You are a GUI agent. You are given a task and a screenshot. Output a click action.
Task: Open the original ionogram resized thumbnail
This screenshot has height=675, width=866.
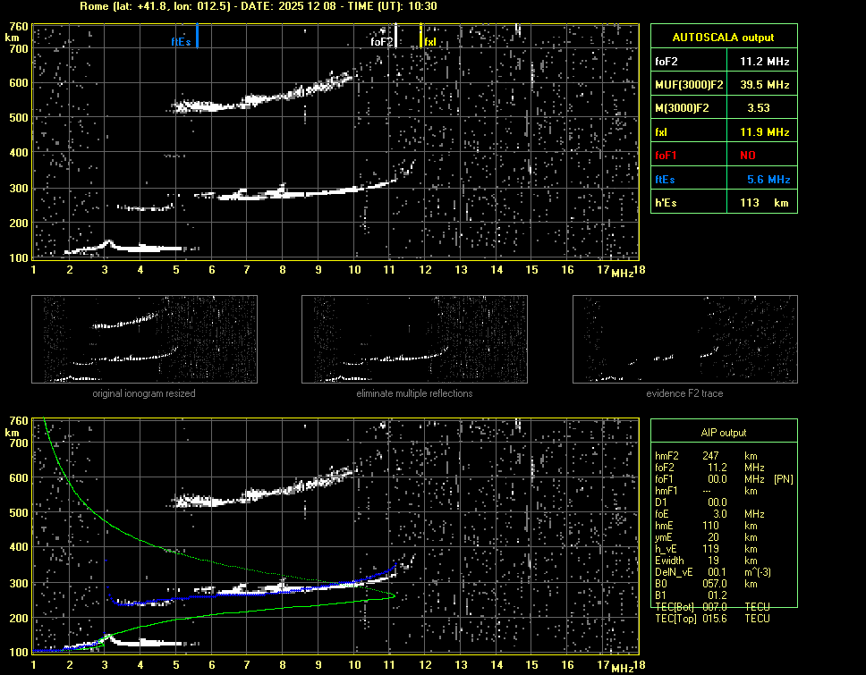click(144, 339)
